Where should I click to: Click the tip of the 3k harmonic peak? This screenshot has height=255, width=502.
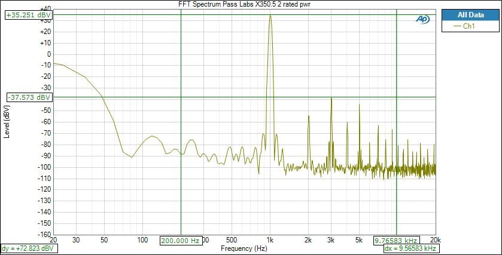(331, 97)
